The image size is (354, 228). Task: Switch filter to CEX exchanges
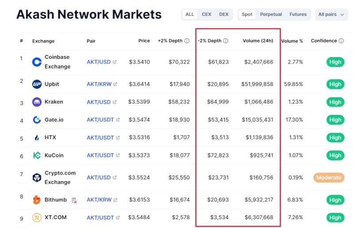pos(207,15)
